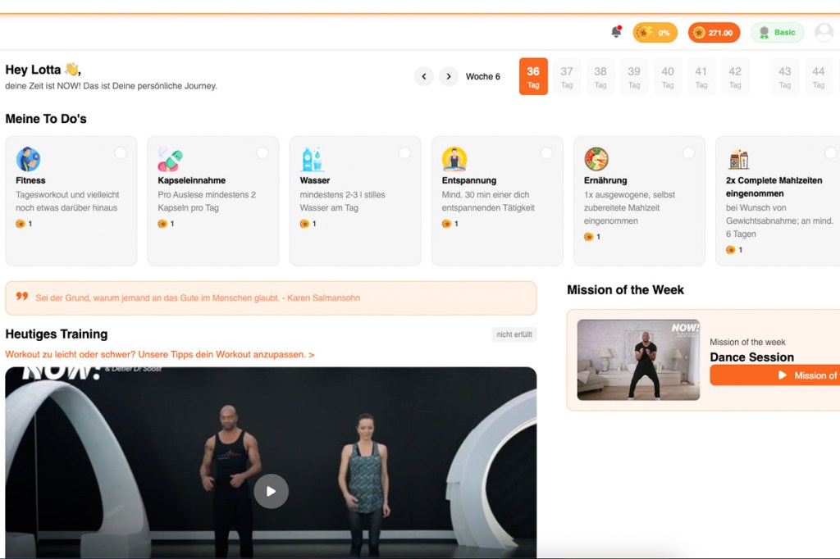The height and width of the screenshot is (559, 840).
Task: Click the 'Heutiges Training' heading
Action: click(57, 334)
